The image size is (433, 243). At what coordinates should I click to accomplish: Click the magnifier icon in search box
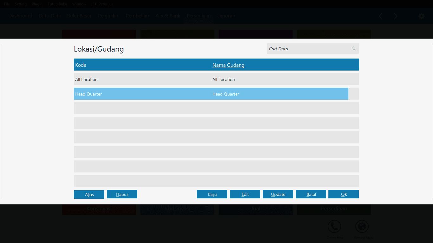[354, 49]
